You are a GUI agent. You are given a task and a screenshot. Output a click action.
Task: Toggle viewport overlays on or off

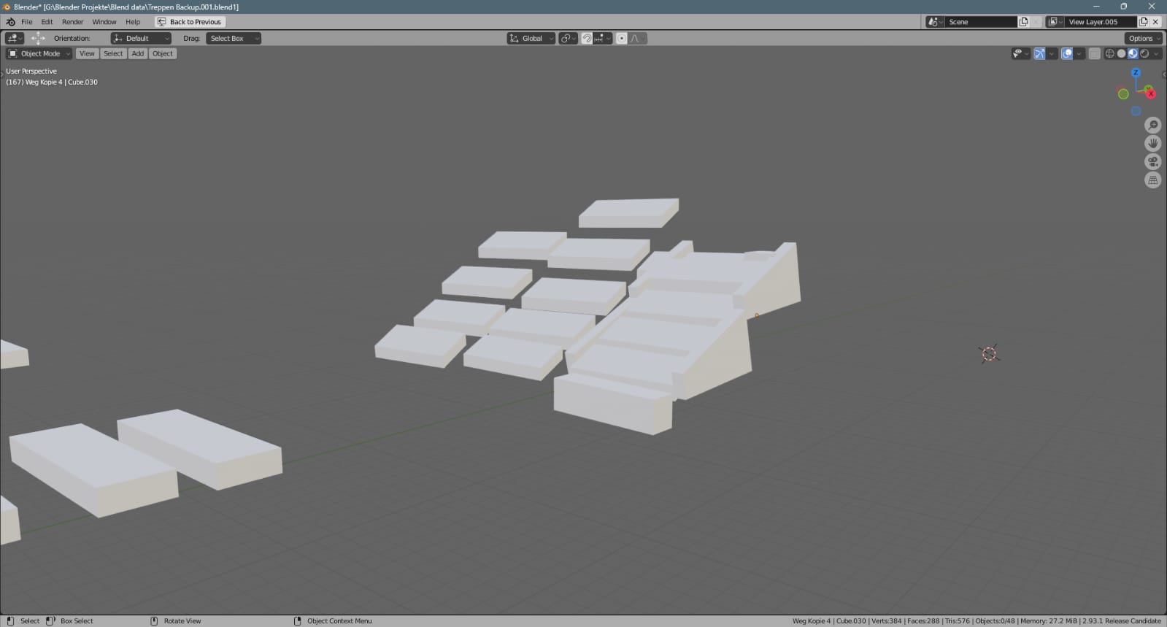(x=1067, y=53)
